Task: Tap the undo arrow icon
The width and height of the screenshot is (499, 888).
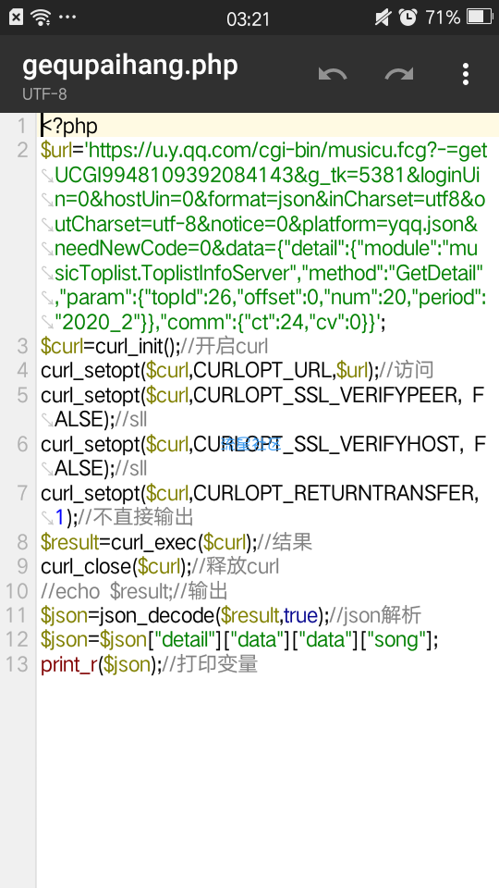Action: [x=332, y=74]
